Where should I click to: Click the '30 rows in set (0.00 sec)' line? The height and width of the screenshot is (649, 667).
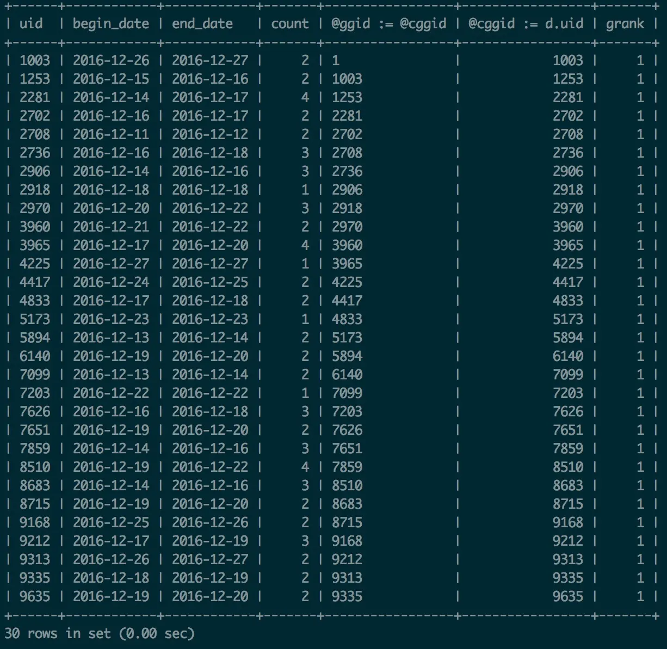100,633
